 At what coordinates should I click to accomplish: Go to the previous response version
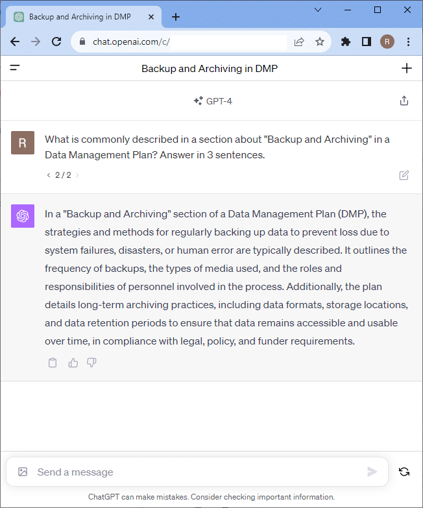coord(49,175)
